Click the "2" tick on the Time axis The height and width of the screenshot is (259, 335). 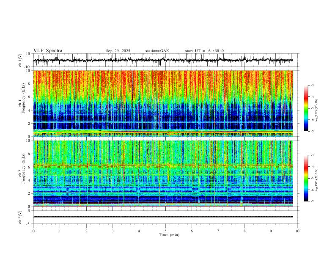click(x=86, y=231)
